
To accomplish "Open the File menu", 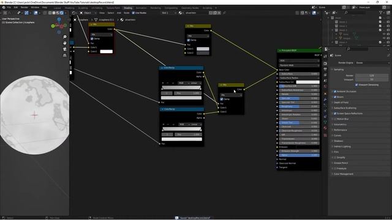I will [x=9, y=7].
